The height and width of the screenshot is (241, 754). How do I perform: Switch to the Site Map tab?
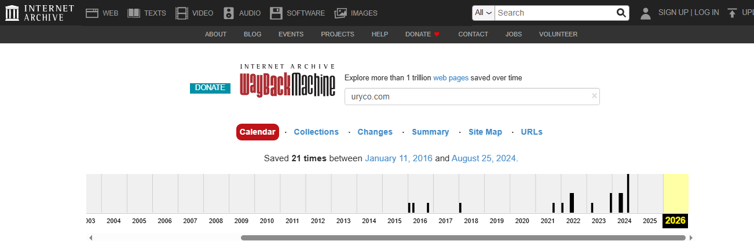click(x=485, y=132)
